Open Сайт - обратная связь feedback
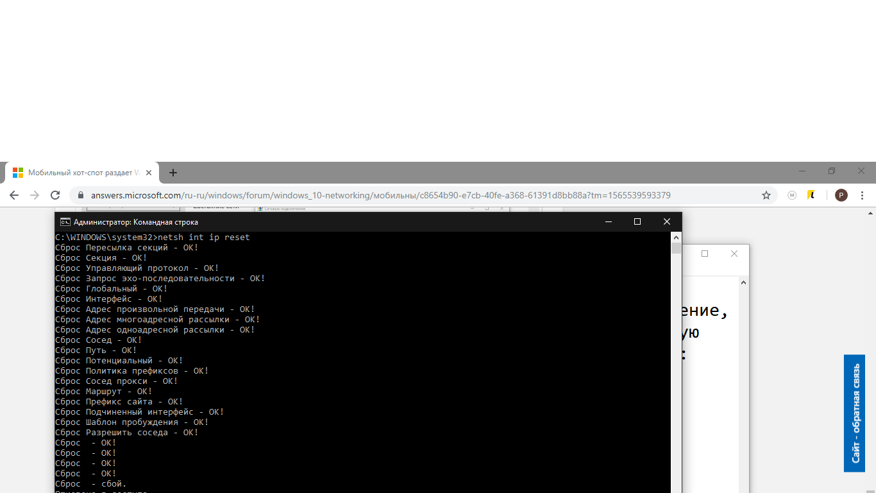876x493 pixels. (855, 413)
